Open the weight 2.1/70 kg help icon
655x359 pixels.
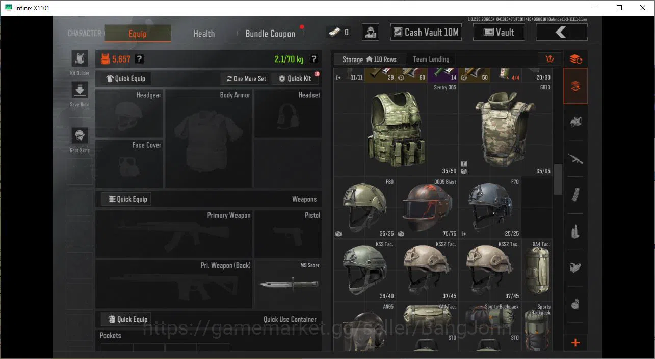pos(313,59)
